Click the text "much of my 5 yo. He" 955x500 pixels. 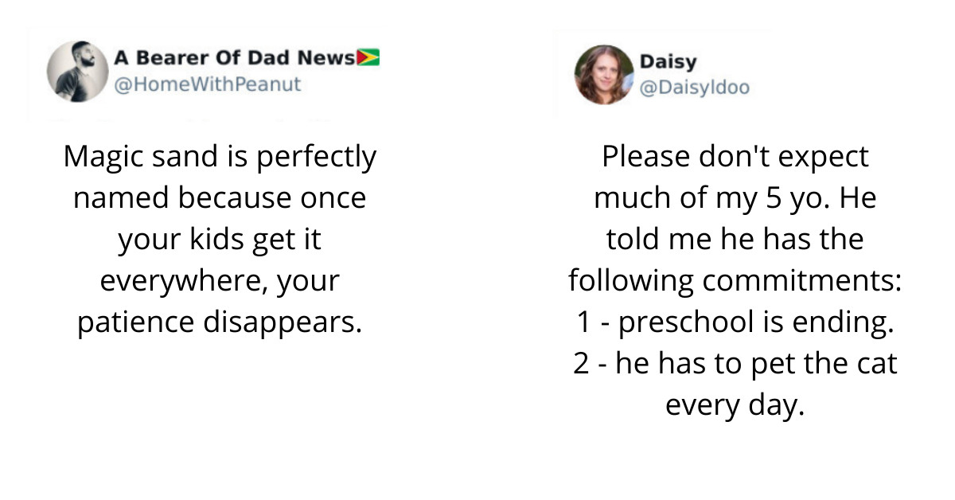click(x=735, y=198)
